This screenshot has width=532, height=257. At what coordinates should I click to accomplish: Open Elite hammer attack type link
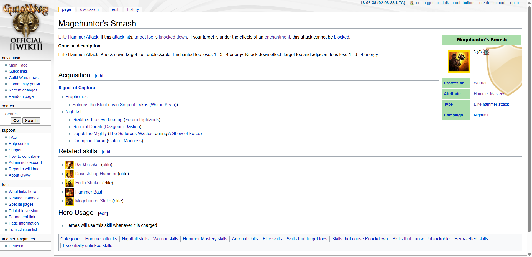coord(491,104)
